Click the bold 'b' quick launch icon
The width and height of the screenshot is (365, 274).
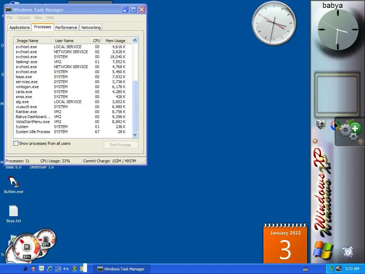tap(25, 269)
